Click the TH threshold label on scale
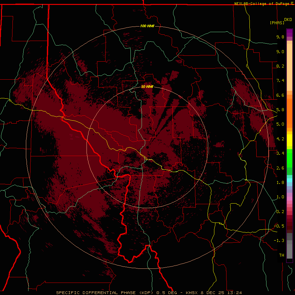This screenshot has height=295, width=295. click(x=282, y=255)
